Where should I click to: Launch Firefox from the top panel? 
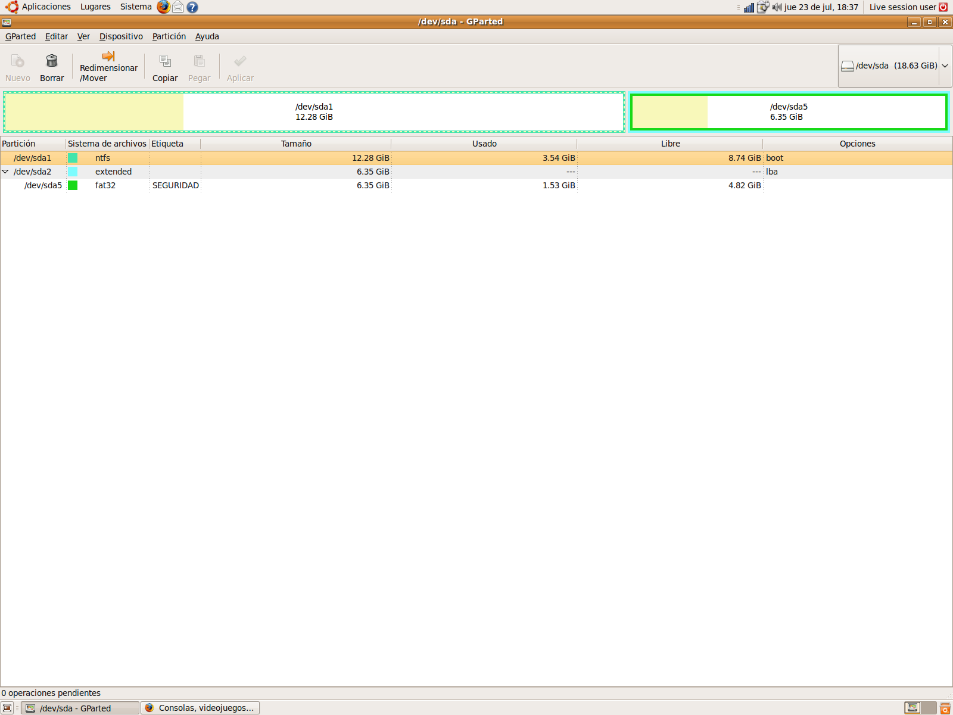pyautogui.click(x=163, y=7)
